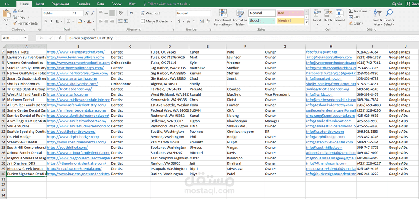Click the AutoSum sigma button

tap(358, 11)
